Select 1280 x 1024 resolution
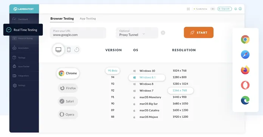263x137 pixels. point(180,84)
